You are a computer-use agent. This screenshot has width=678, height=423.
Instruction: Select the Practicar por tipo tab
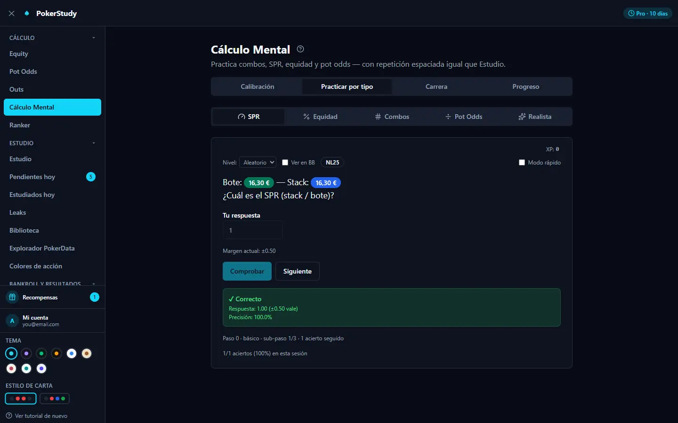pos(347,86)
